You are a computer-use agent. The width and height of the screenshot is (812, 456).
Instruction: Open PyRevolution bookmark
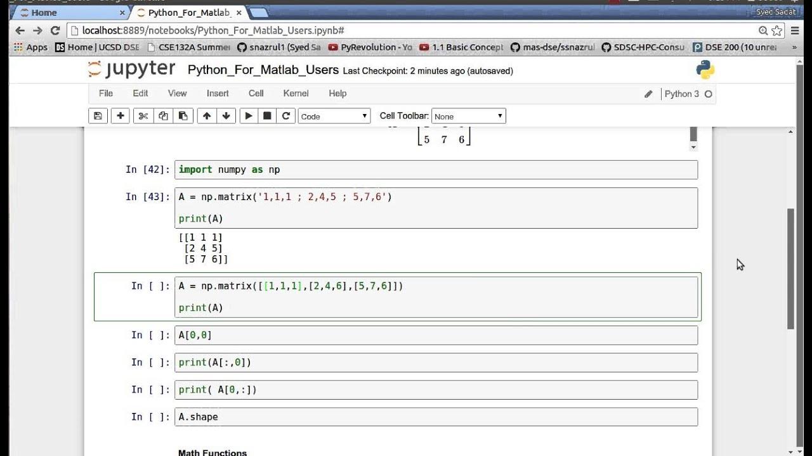point(370,47)
